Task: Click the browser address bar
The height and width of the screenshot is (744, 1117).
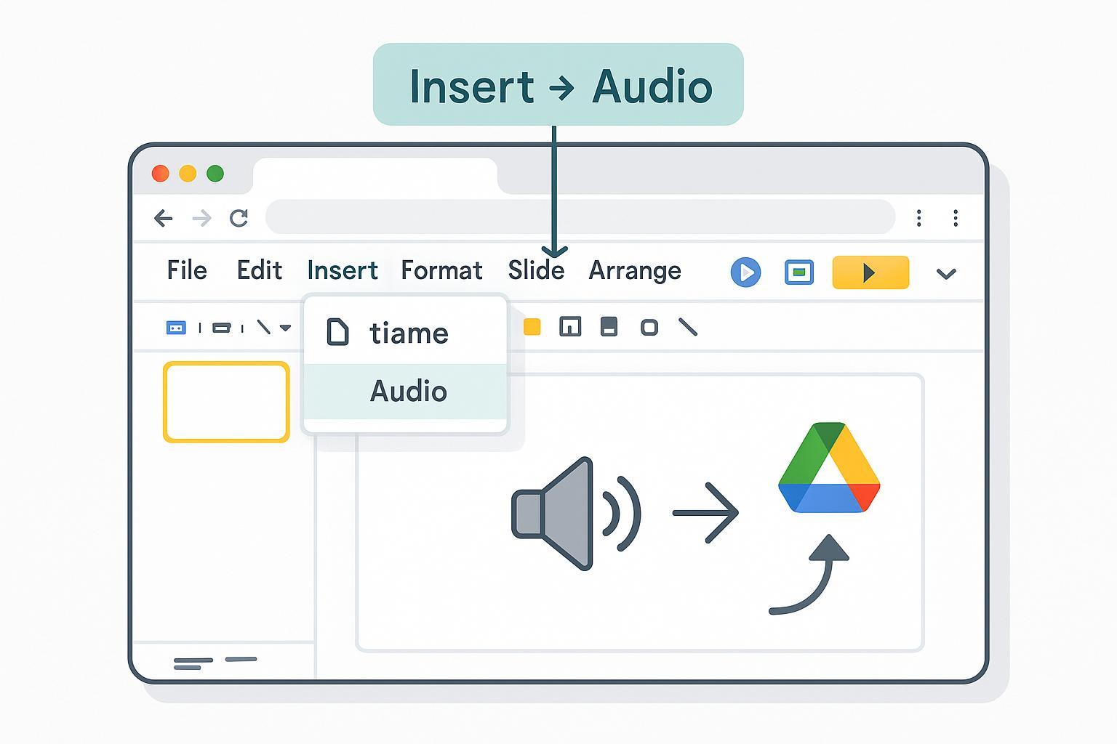Action: [580, 217]
